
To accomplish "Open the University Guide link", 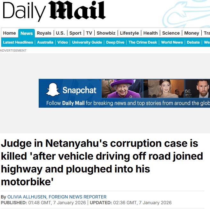I will coord(87,42).
